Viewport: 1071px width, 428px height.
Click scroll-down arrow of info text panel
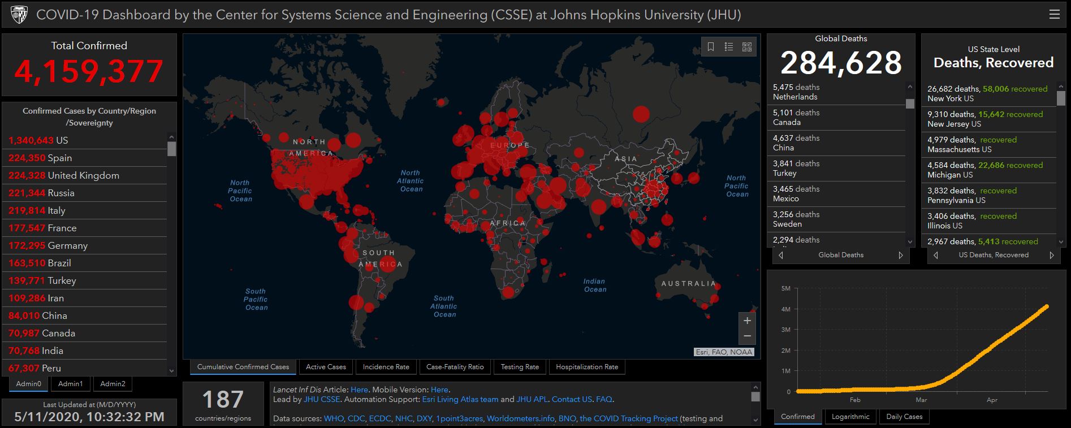tap(755, 420)
